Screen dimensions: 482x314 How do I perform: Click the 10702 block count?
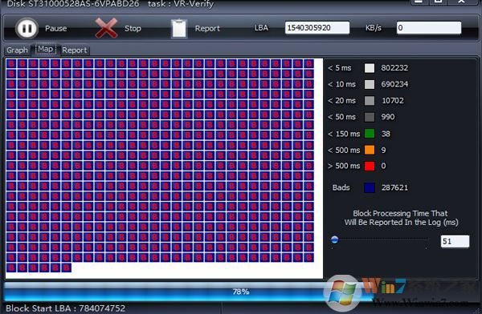(x=393, y=101)
